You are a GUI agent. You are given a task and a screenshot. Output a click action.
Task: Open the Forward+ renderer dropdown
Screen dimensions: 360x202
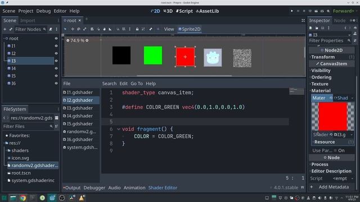[345, 11]
